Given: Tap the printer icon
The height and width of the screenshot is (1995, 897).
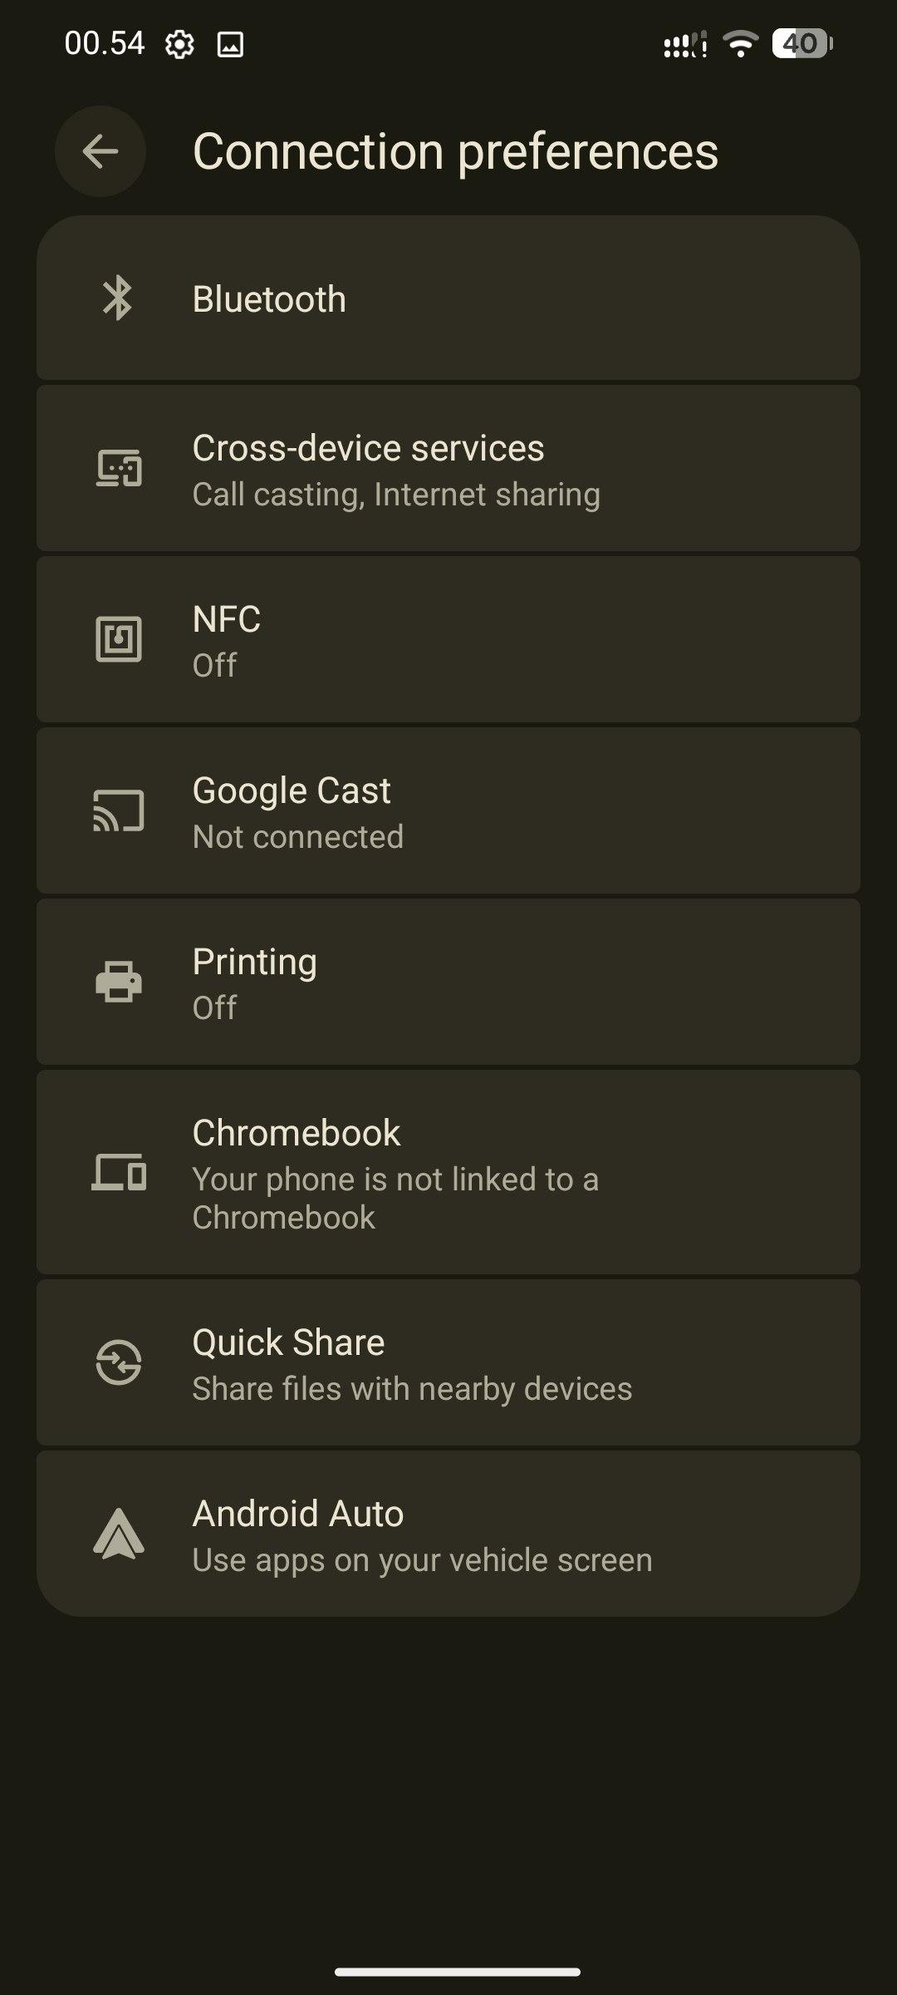Looking at the screenshot, I should click(119, 982).
